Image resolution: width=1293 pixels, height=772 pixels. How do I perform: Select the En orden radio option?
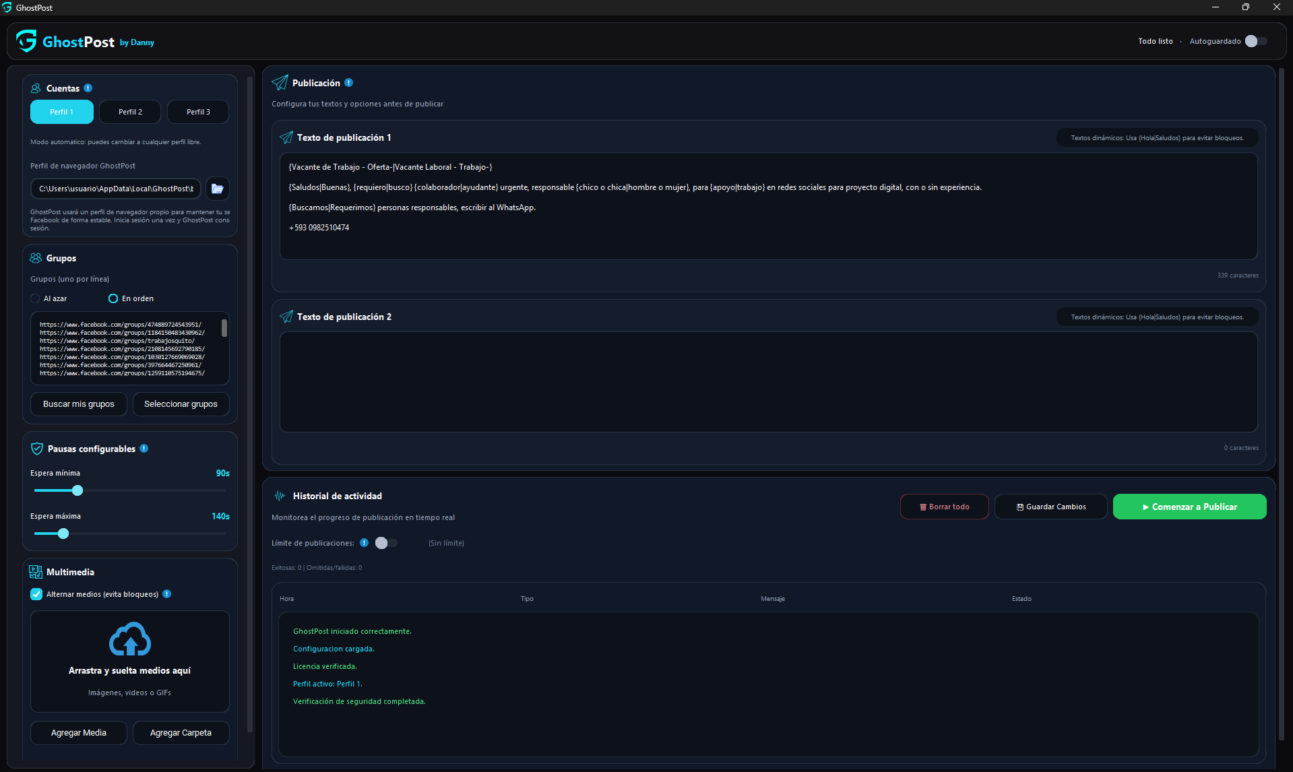(113, 298)
